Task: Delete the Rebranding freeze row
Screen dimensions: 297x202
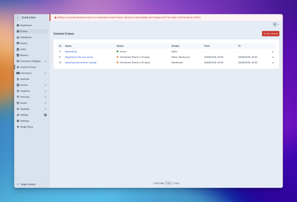Action: (273, 51)
